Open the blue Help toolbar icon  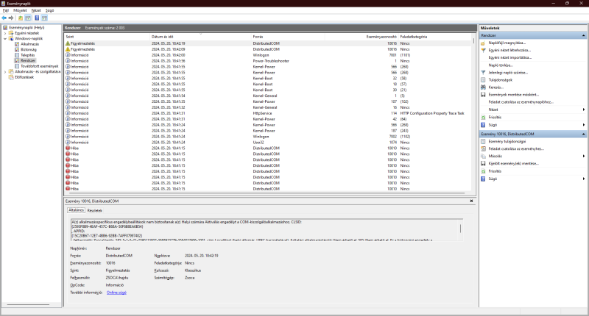[x=37, y=18]
